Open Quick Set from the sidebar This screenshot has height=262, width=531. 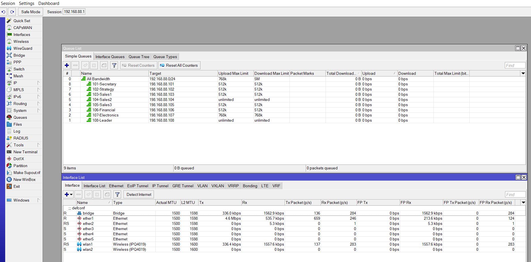[21, 21]
